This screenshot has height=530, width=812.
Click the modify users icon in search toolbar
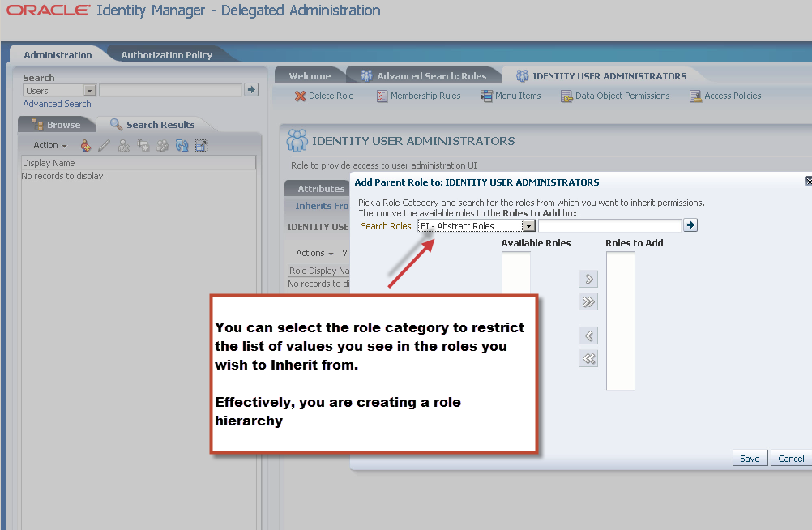click(163, 146)
